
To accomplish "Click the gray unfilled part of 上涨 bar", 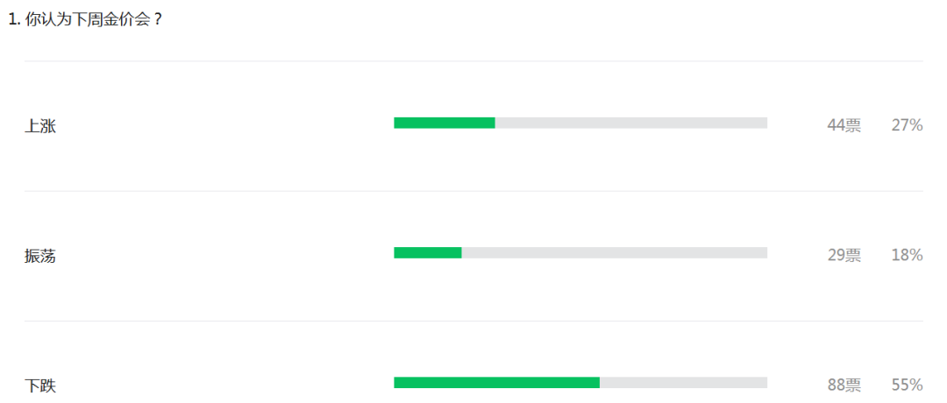I will [x=631, y=123].
